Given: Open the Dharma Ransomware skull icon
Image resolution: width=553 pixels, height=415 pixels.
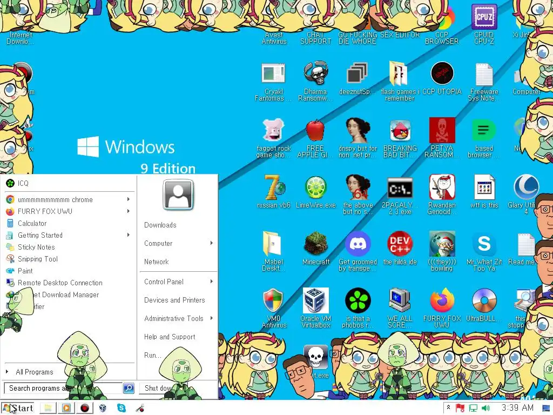Looking at the screenshot, I should 315,73.
